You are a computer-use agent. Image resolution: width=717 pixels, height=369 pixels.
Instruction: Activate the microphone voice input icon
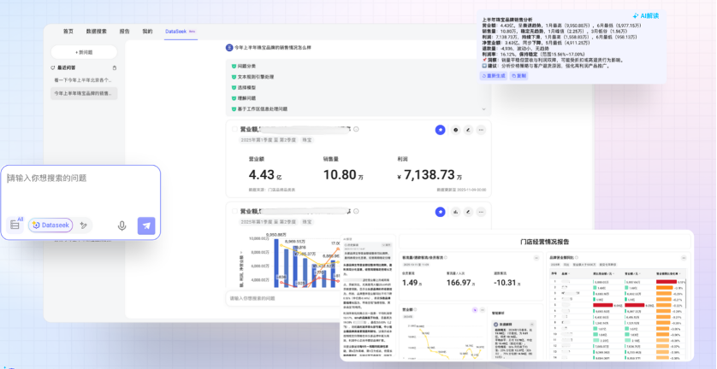pyautogui.click(x=121, y=225)
